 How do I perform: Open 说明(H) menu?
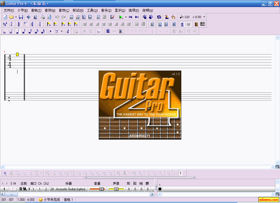coord(147,10)
